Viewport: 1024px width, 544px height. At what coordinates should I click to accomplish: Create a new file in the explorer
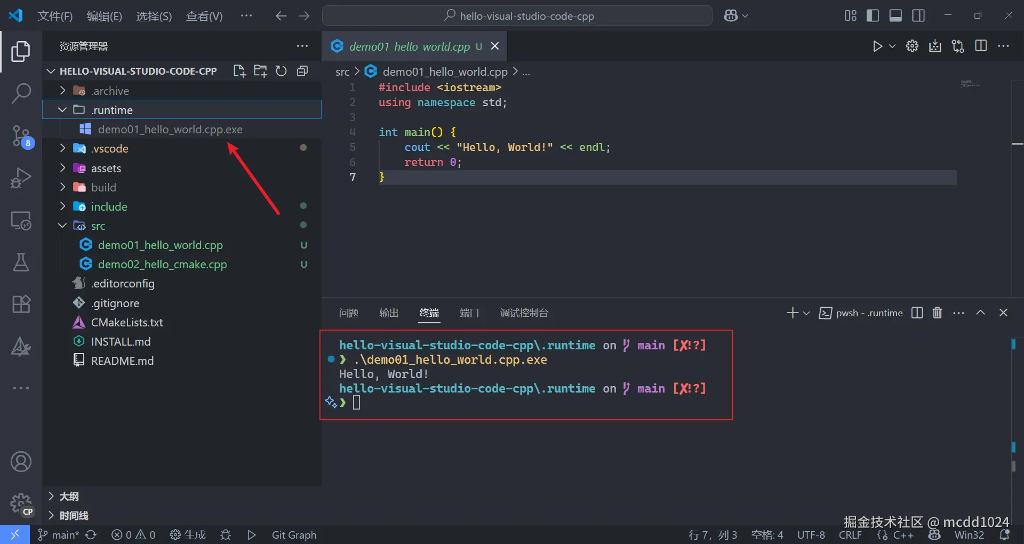coord(239,71)
